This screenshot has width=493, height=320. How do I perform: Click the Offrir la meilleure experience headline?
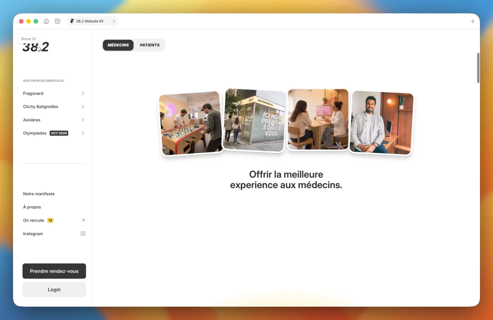(286, 180)
